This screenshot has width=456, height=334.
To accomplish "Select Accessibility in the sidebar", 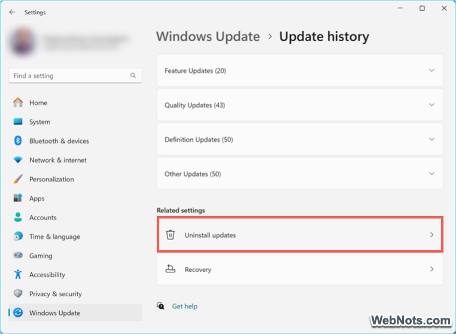I will 75,274.
